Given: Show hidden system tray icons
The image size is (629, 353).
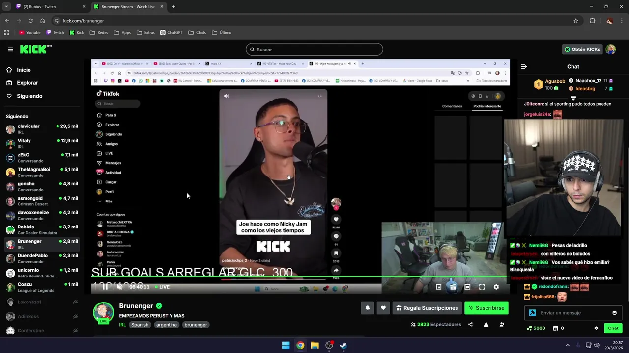Looking at the screenshot, I should tap(568, 345).
